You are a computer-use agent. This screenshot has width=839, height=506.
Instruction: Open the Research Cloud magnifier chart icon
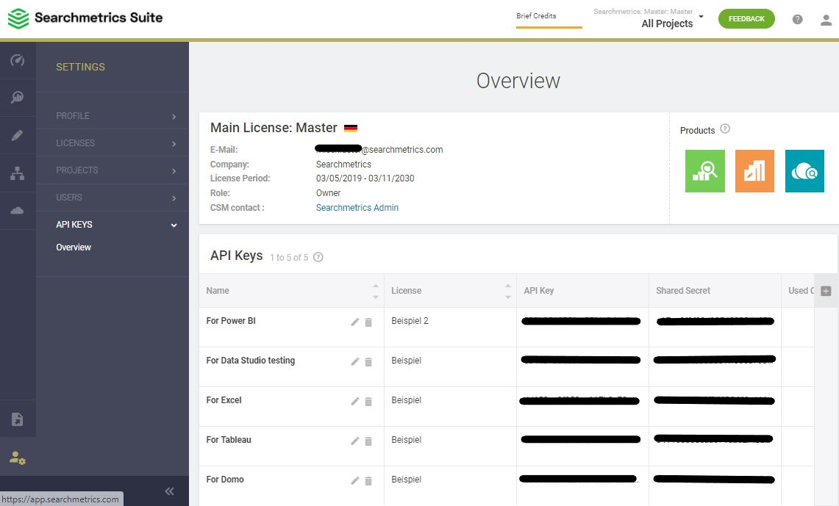17,97
